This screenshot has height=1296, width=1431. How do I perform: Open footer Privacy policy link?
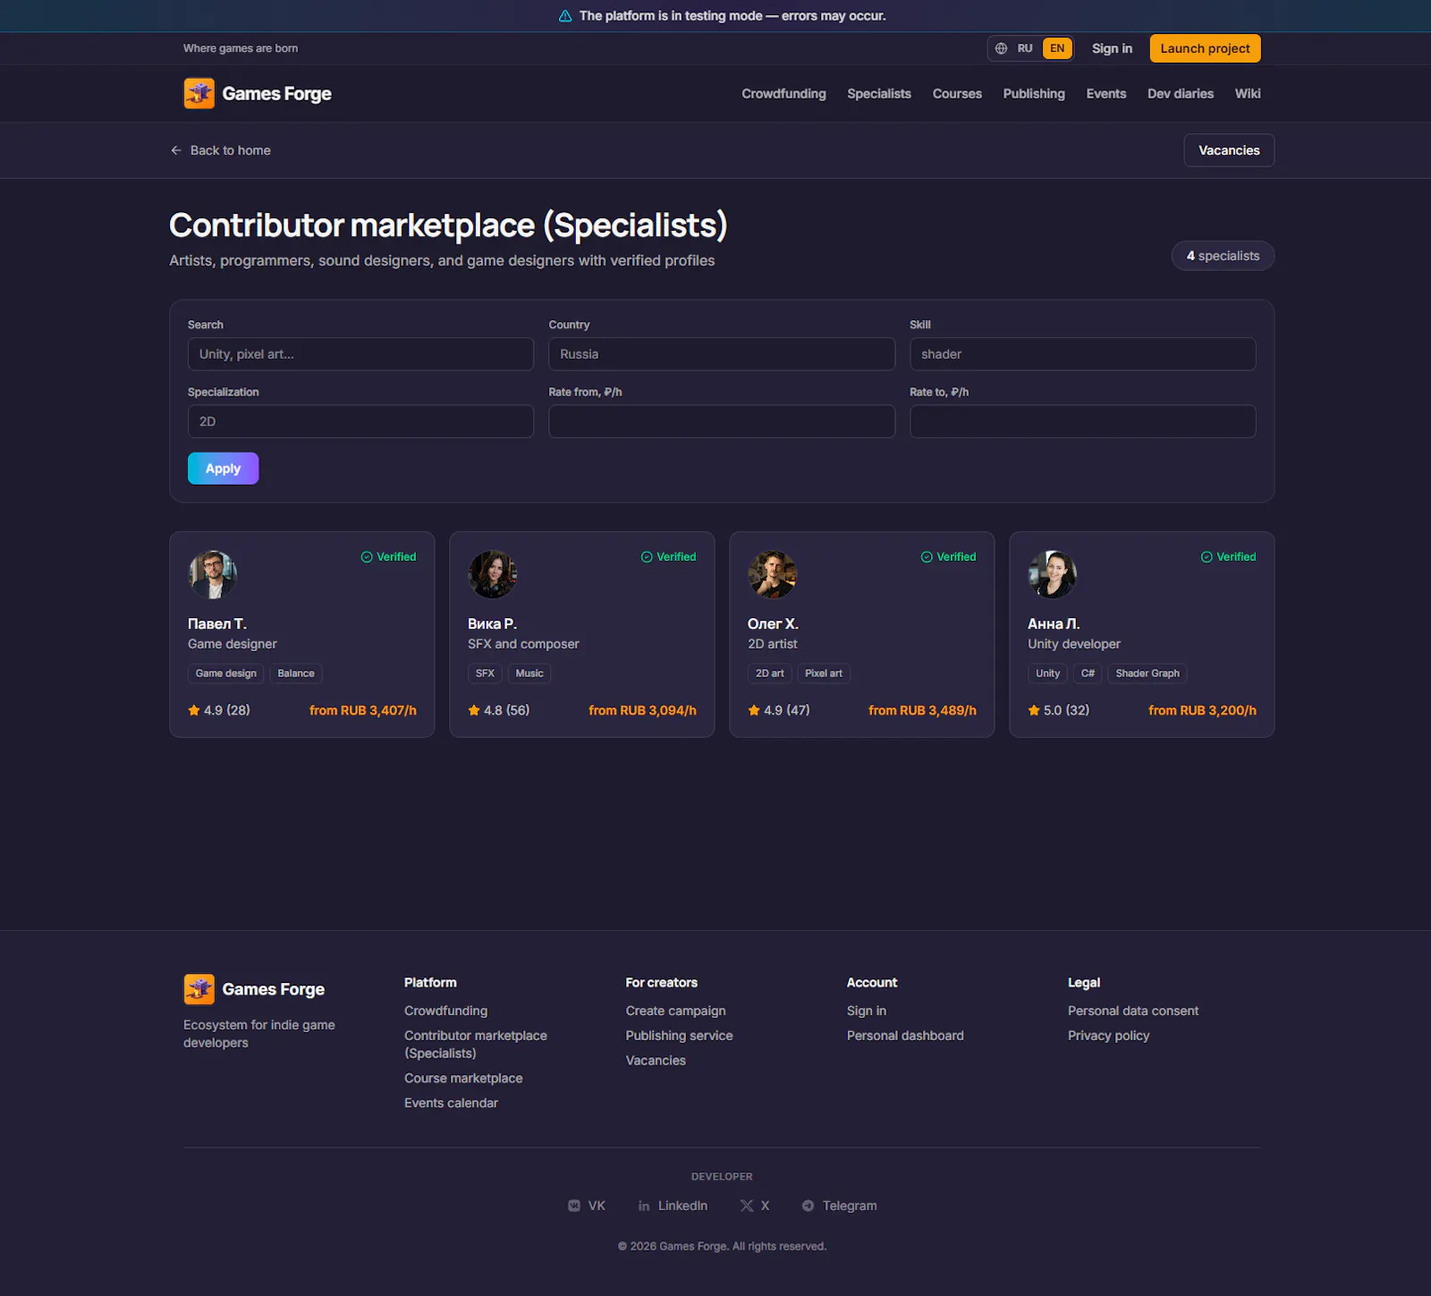(x=1108, y=1036)
